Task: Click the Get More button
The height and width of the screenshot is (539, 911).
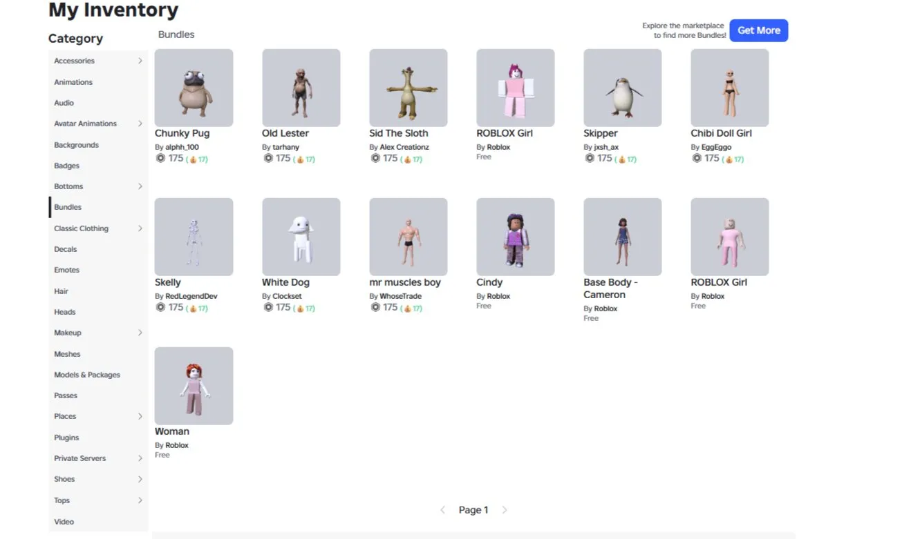Action: [x=759, y=30]
